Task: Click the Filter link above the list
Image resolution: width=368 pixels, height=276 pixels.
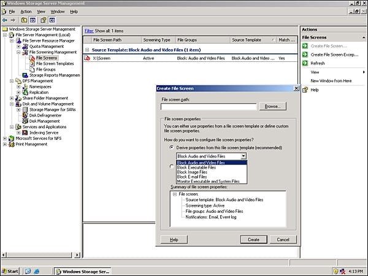Action: coord(89,31)
